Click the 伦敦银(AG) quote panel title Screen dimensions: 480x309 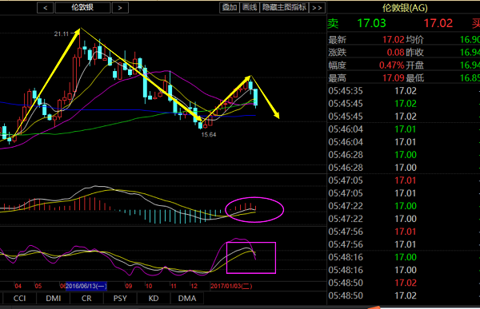(x=405, y=8)
